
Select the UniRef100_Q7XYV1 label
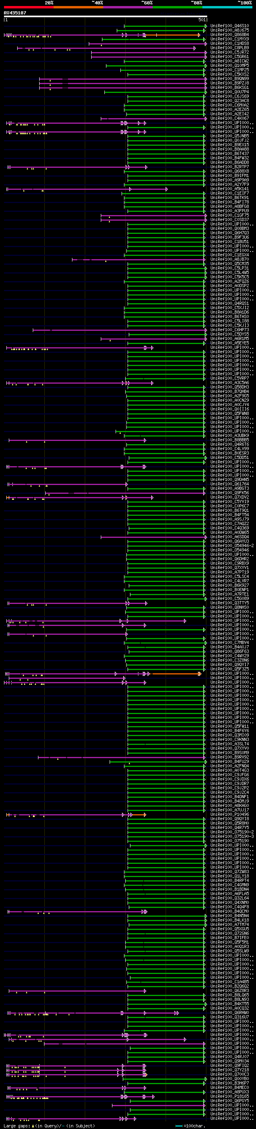pos(230,568)
